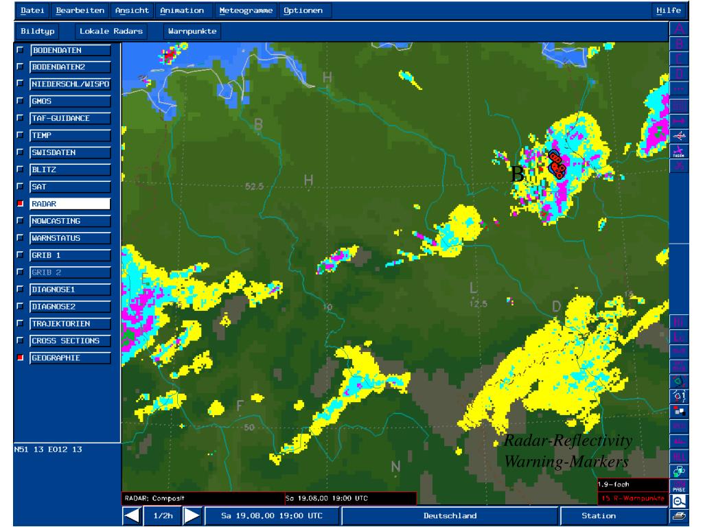Screen dimensions: 703x527
Task: Select the letter B tool icon
Action: 679,44
